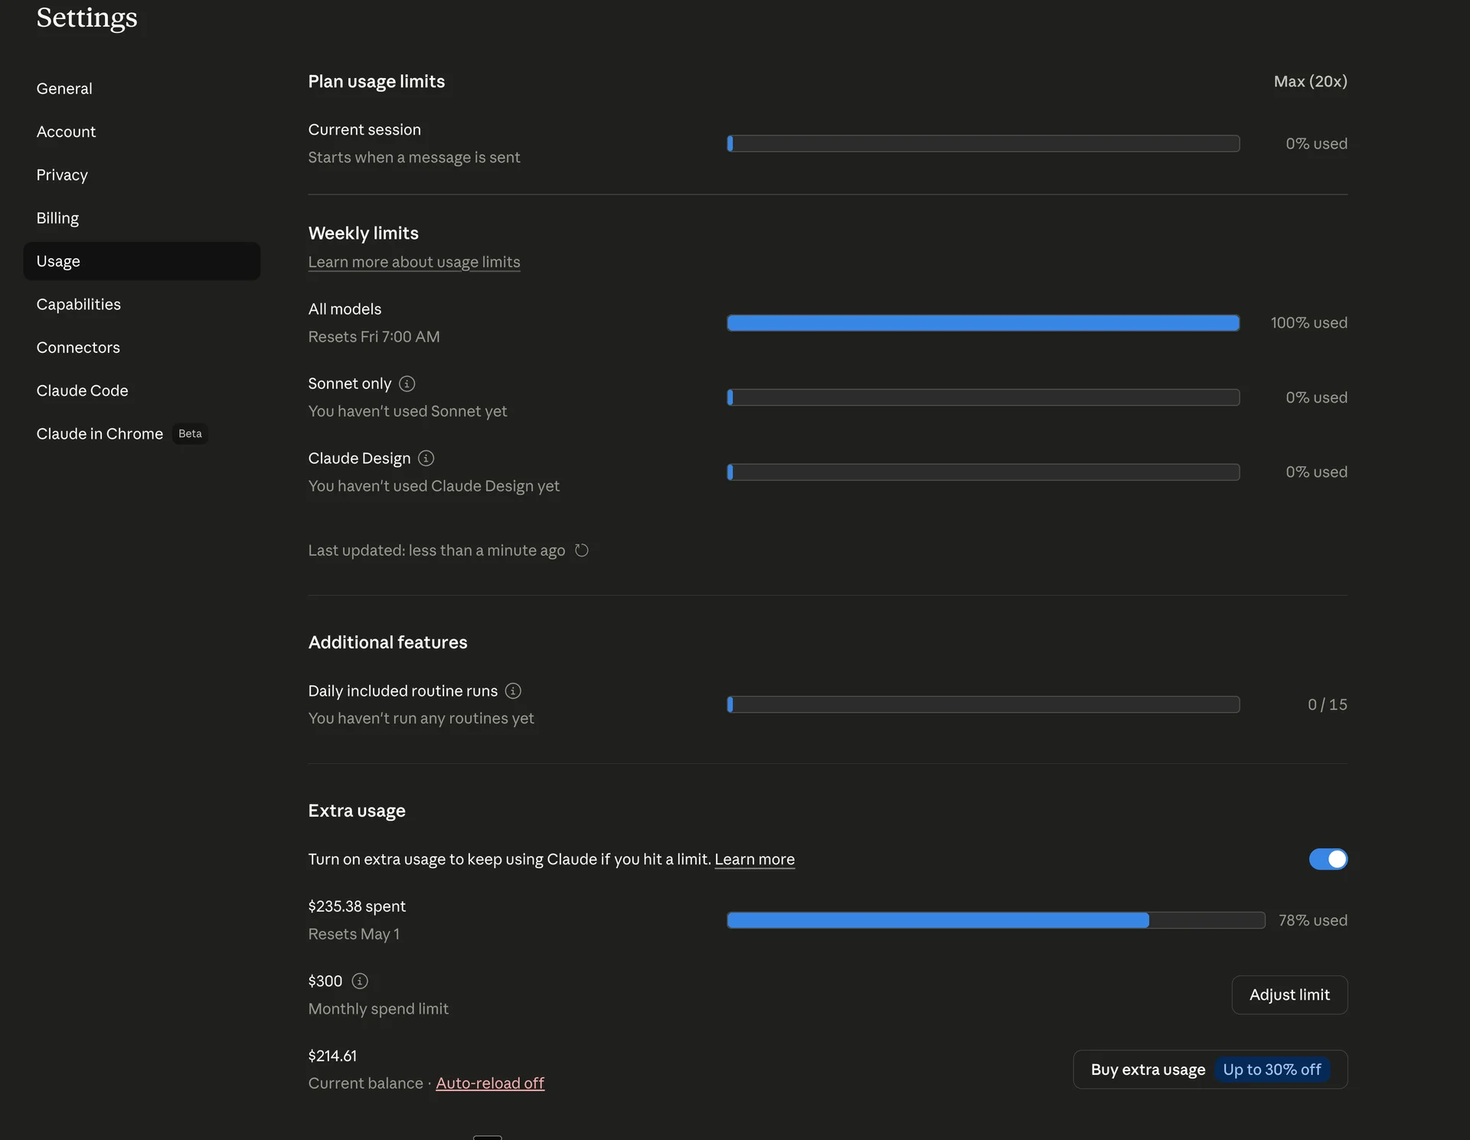Open Learn more about usage limits link
The height and width of the screenshot is (1140, 1470).
point(413,262)
